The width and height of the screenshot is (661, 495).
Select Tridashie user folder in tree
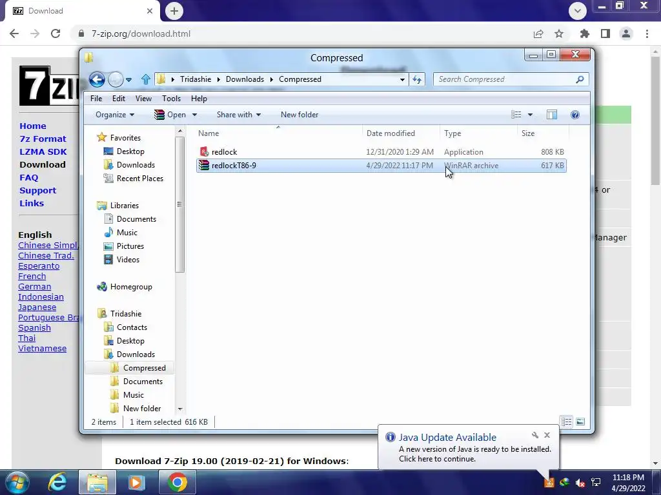[119, 314]
